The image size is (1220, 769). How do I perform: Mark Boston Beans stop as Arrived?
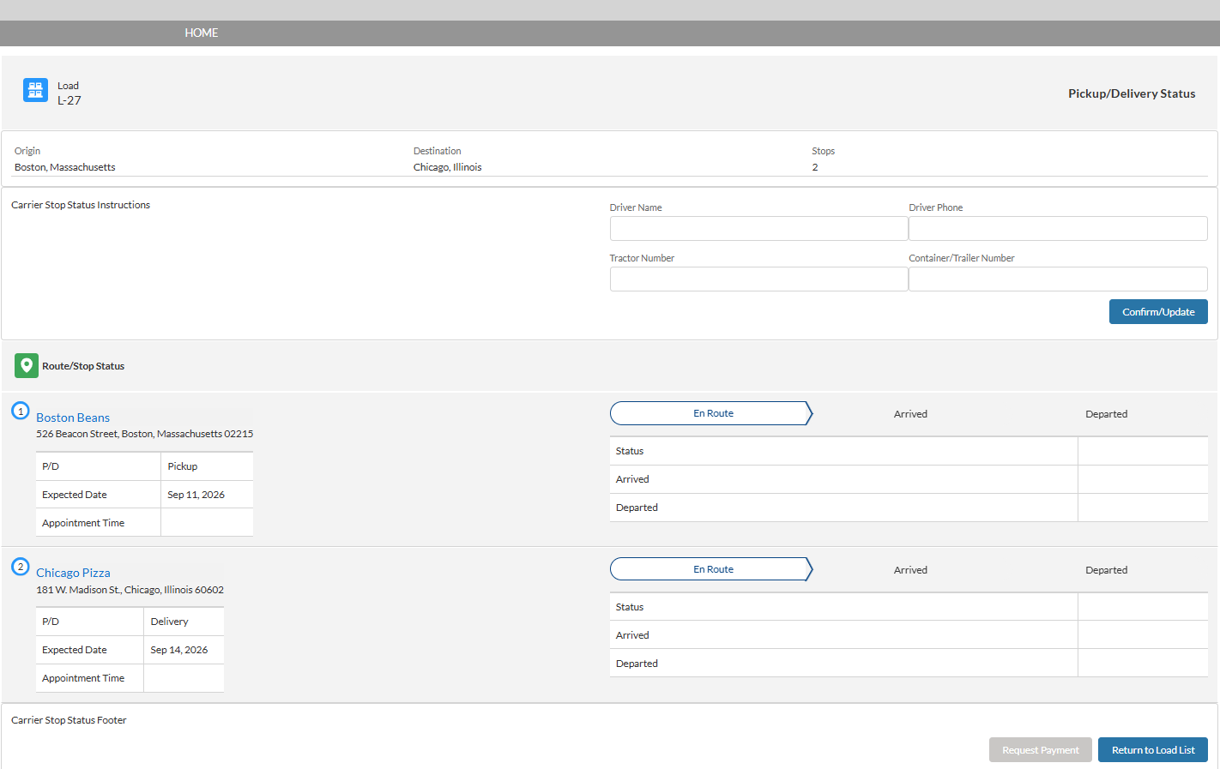point(910,414)
